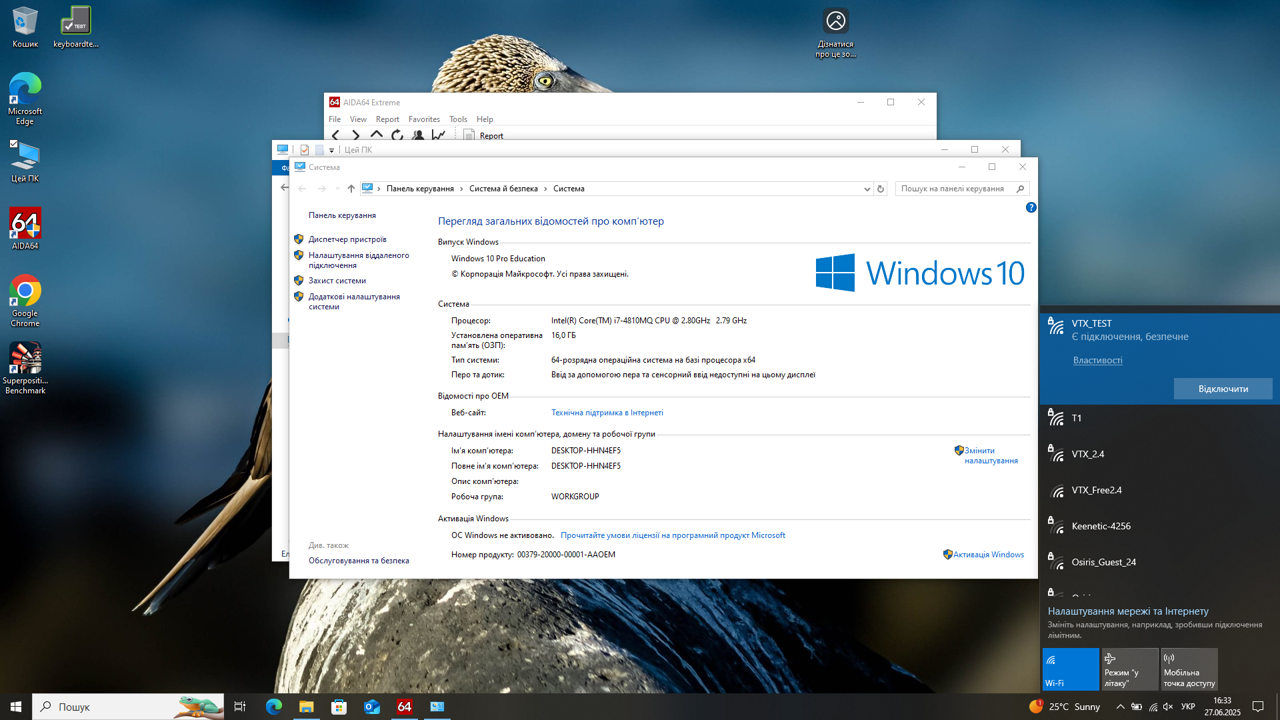
Task: Click the refresh button beside address bar
Action: pyautogui.click(x=881, y=189)
